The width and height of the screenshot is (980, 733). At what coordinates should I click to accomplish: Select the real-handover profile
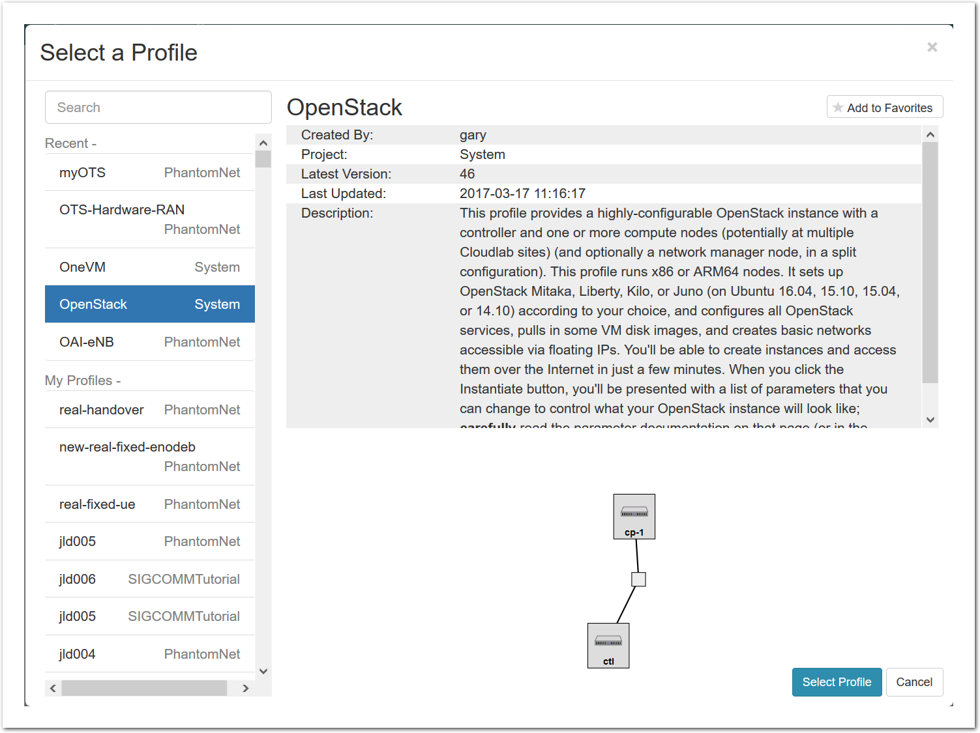[x=150, y=410]
